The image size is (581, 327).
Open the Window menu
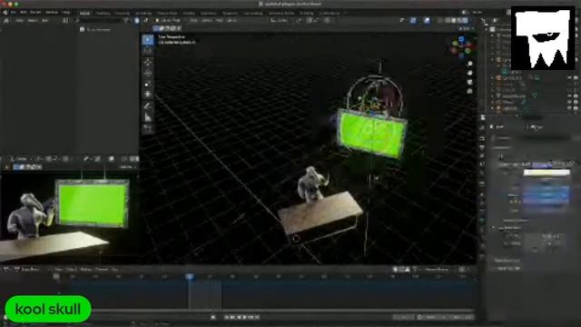(52, 12)
